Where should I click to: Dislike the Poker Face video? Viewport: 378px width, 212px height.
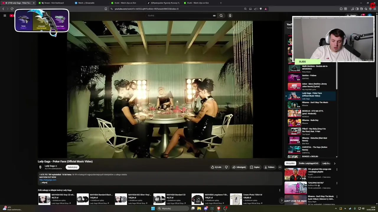point(227,167)
